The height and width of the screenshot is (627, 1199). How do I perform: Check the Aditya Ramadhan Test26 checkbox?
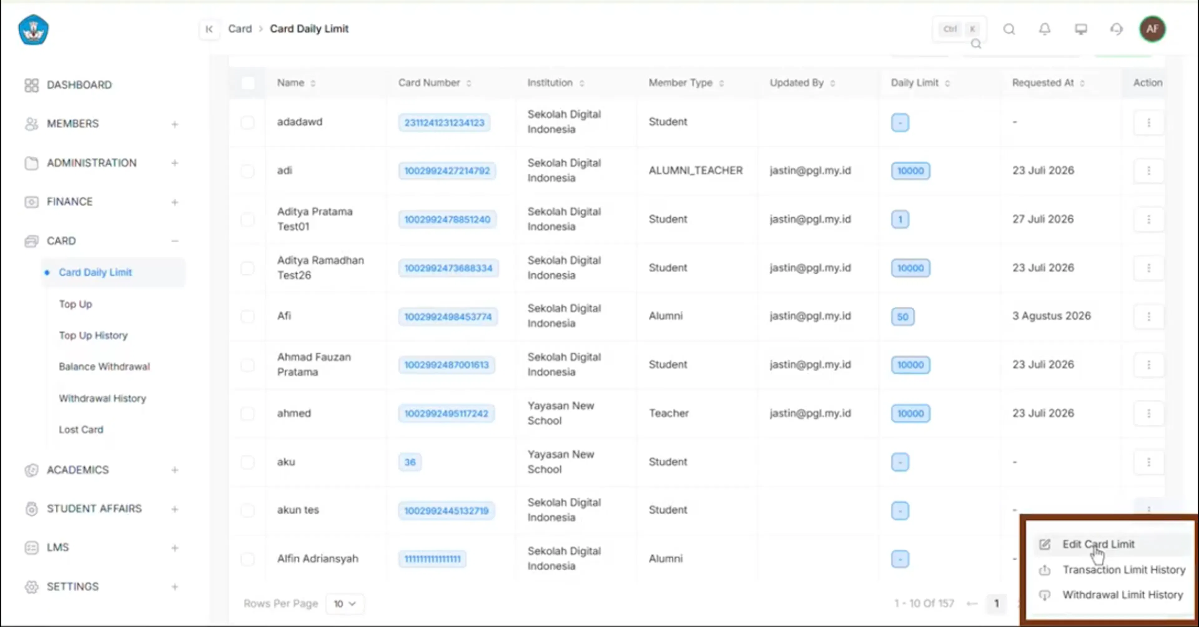248,268
